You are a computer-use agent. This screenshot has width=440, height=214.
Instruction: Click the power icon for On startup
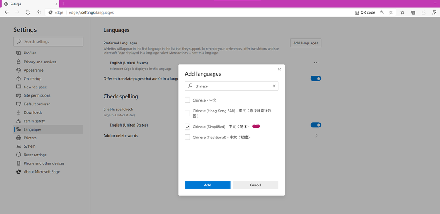(18, 78)
